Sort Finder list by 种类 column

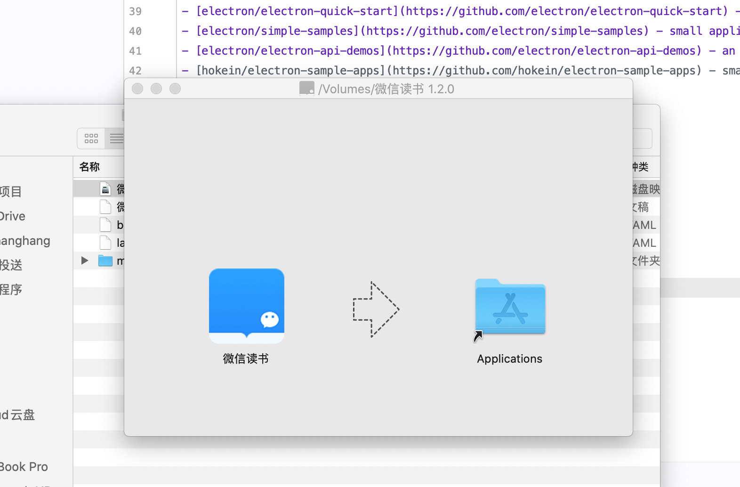pyautogui.click(x=641, y=167)
